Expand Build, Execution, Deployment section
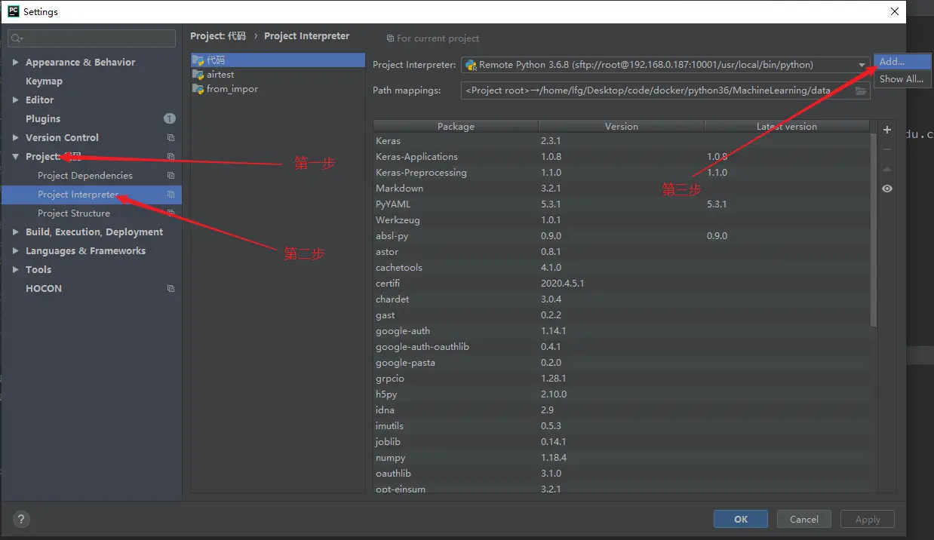 click(16, 232)
